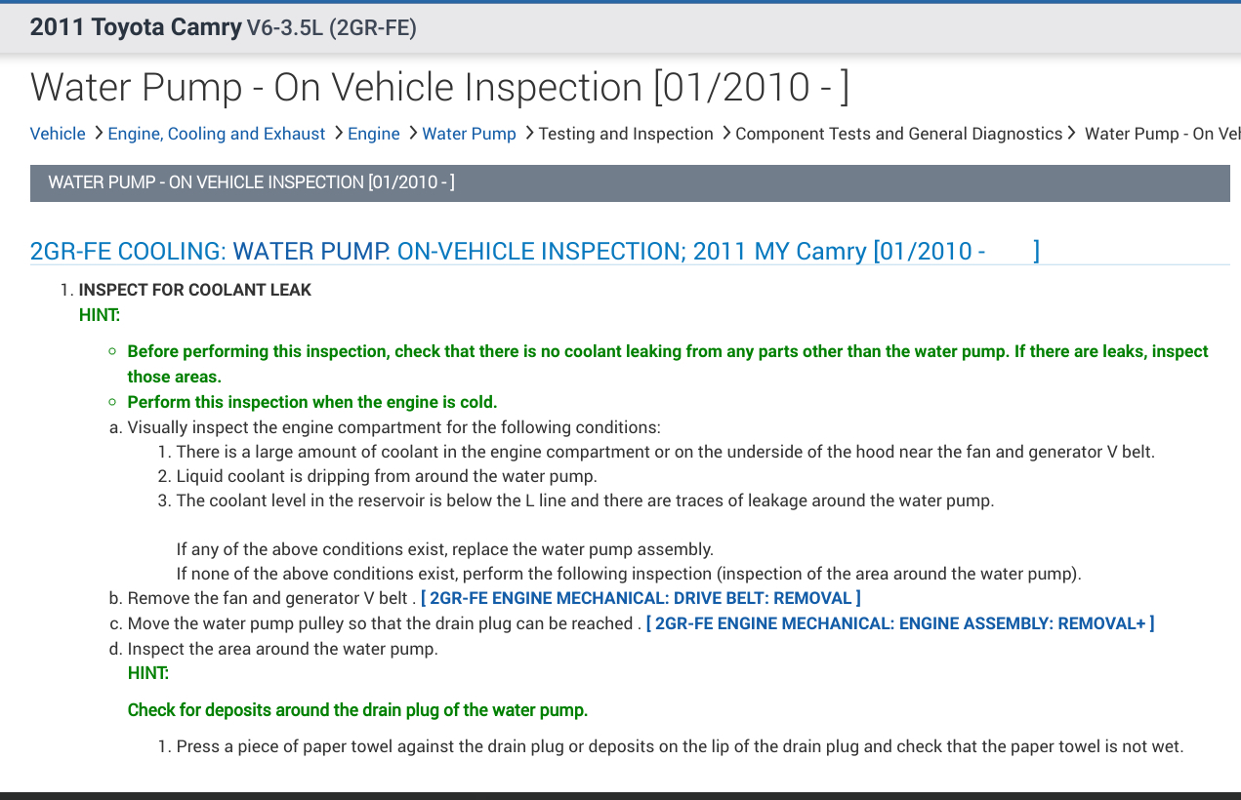1241x800 pixels.
Task: Follow the ENGINE ASSEMBLY: REMOVAL+ link
Action: (x=900, y=623)
